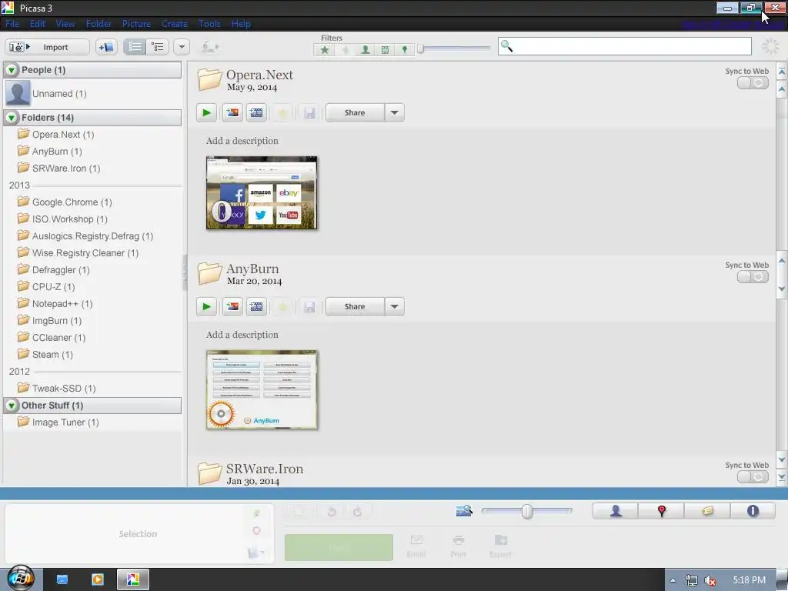The width and height of the screenshot is (788, 591).
Task: Show the Places map panel
Action: pos(661,511)
